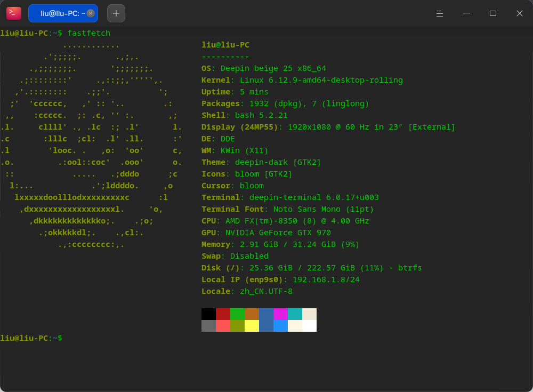Click the 'DE: DDE' line
Image resolution: width=533 pixels, height=392 pixels.
click(218, 139)
